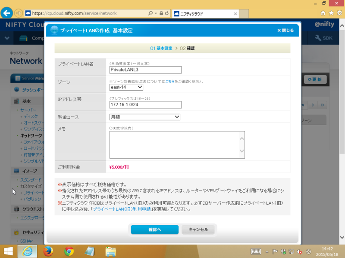The height and width of the screenshot is (258, 345).
Task: Click the プライベートLAN(旧)利用申請 link
Action: 122,209
